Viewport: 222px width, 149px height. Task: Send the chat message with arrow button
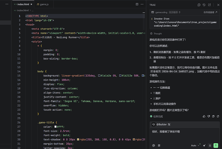tap(216, 145)
